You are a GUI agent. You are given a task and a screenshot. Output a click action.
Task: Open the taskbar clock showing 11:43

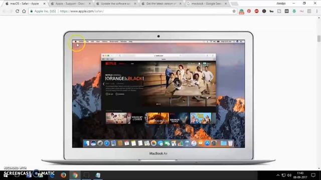(300, 175)
